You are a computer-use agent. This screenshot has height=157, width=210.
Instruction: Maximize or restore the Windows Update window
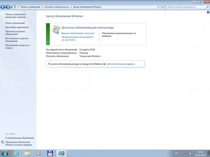(x=201, y=2)
